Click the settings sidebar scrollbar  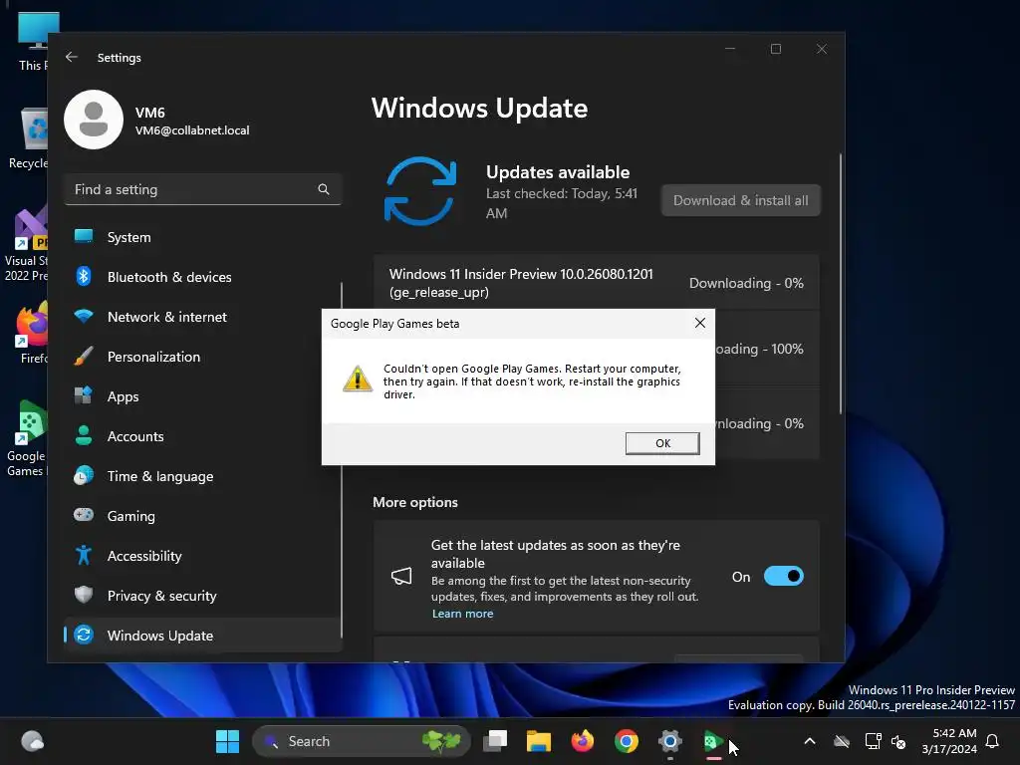point(342,460)
